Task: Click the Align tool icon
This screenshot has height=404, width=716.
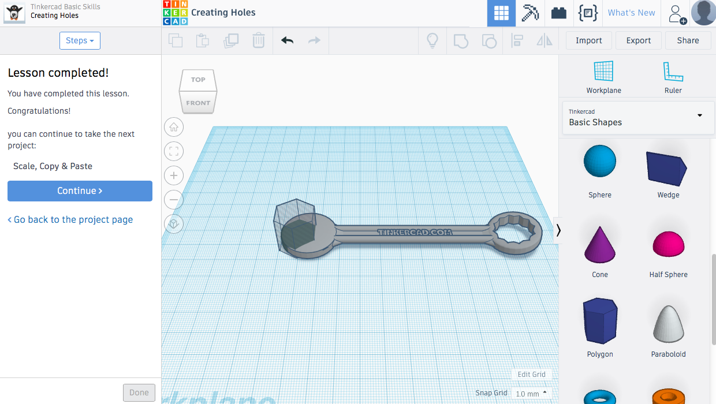Action: point(517,40)
